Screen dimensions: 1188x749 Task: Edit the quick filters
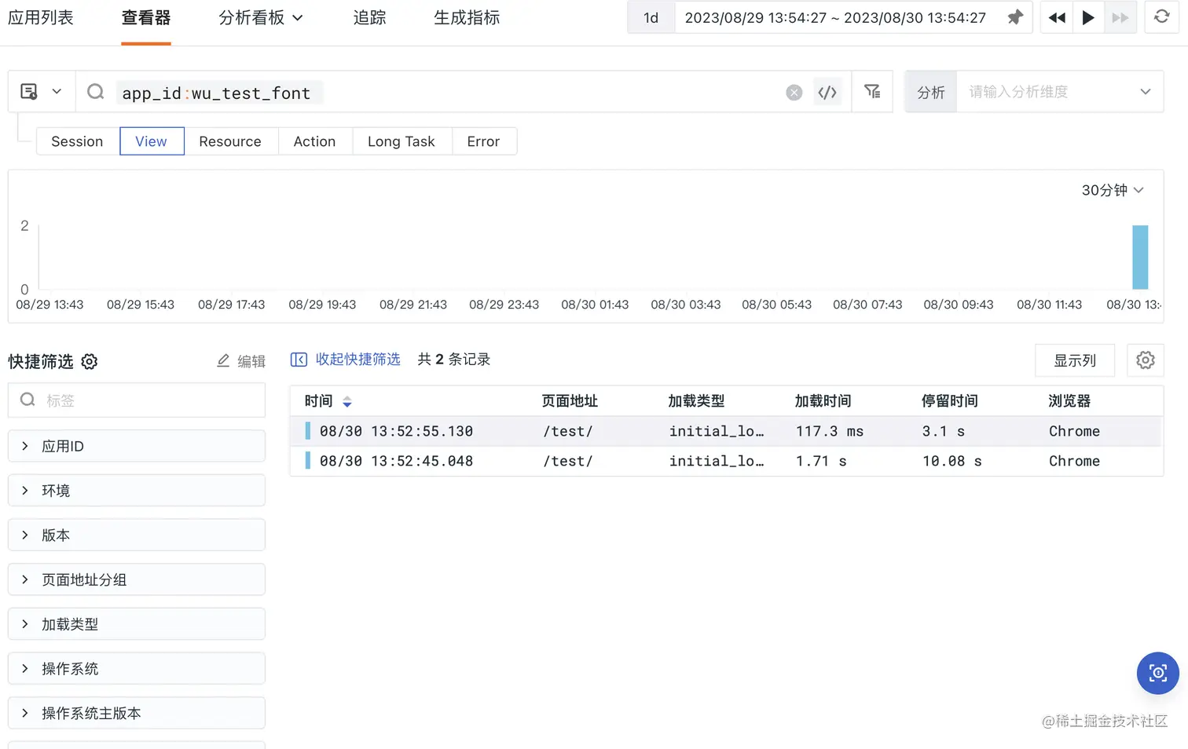tap(241, 361)
